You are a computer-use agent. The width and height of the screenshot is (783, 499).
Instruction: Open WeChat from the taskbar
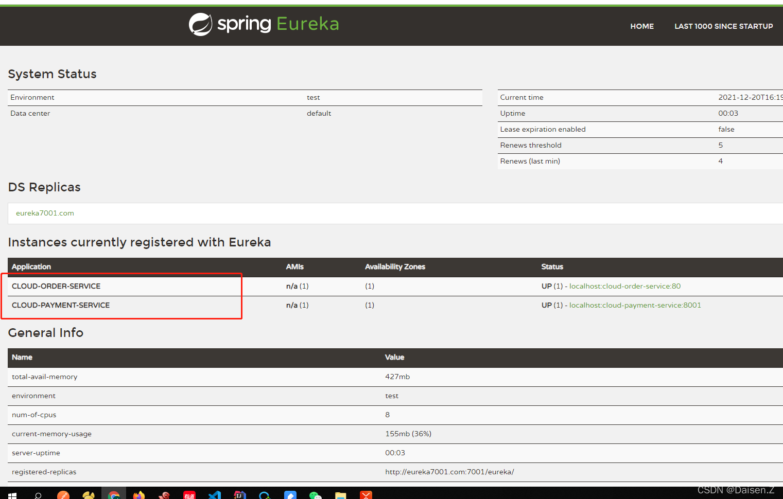tap(316, 495)
